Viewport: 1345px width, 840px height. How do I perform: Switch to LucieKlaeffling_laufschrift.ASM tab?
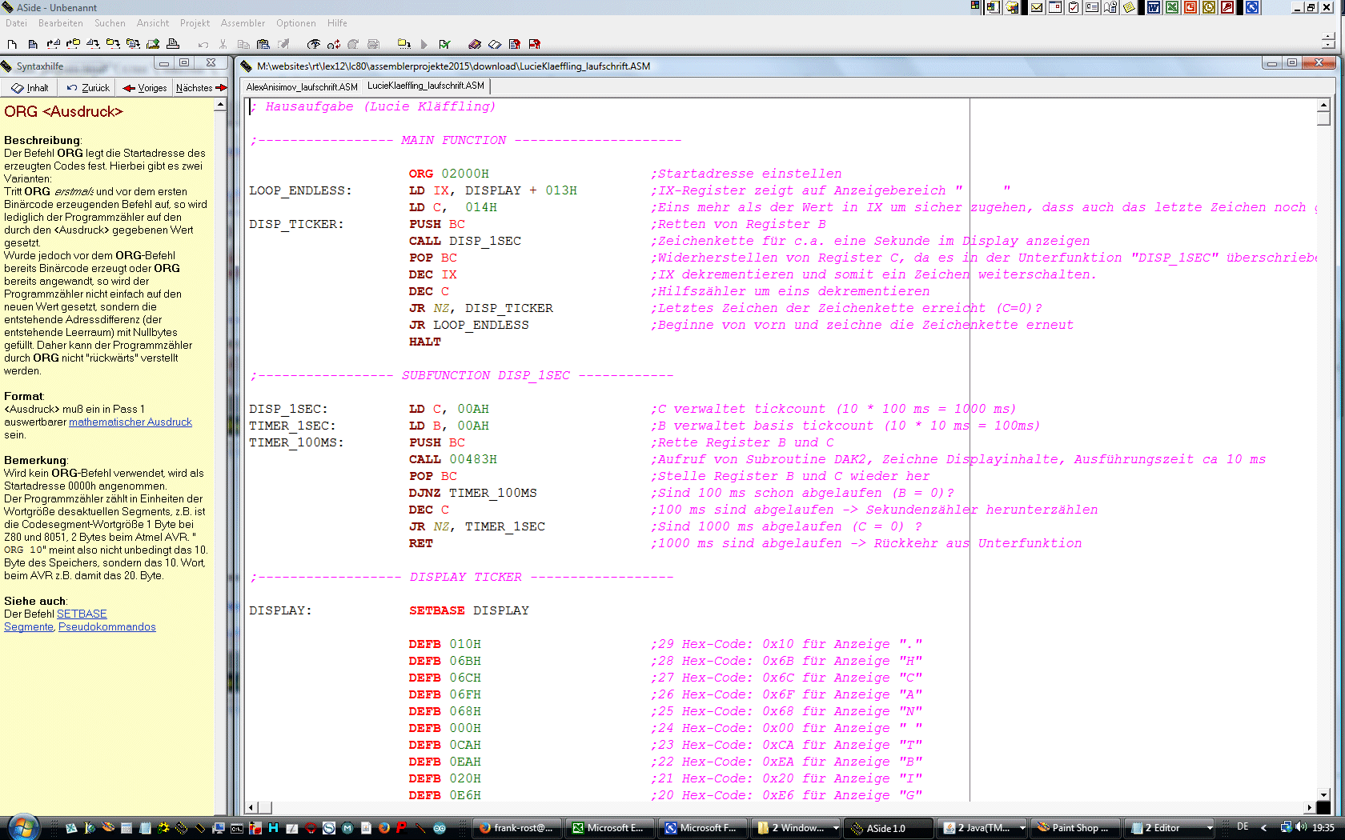(x=426, y=86)
